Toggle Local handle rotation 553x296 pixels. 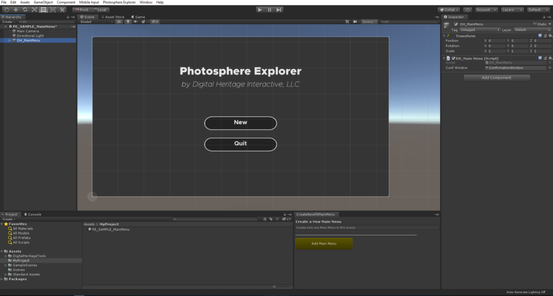(x=101, y=10)
